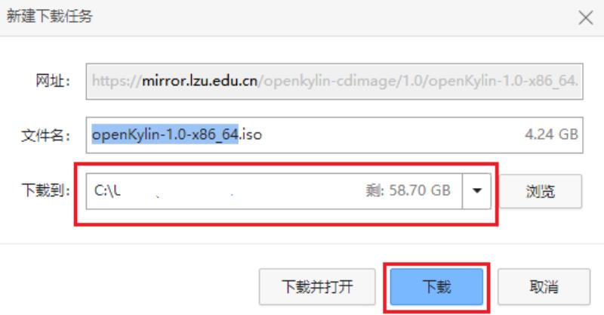Viewport: 604px width, 315px height.
Task: Place cursor on the .iso extension
Action: pyautogui.click(x=251, y=134)
